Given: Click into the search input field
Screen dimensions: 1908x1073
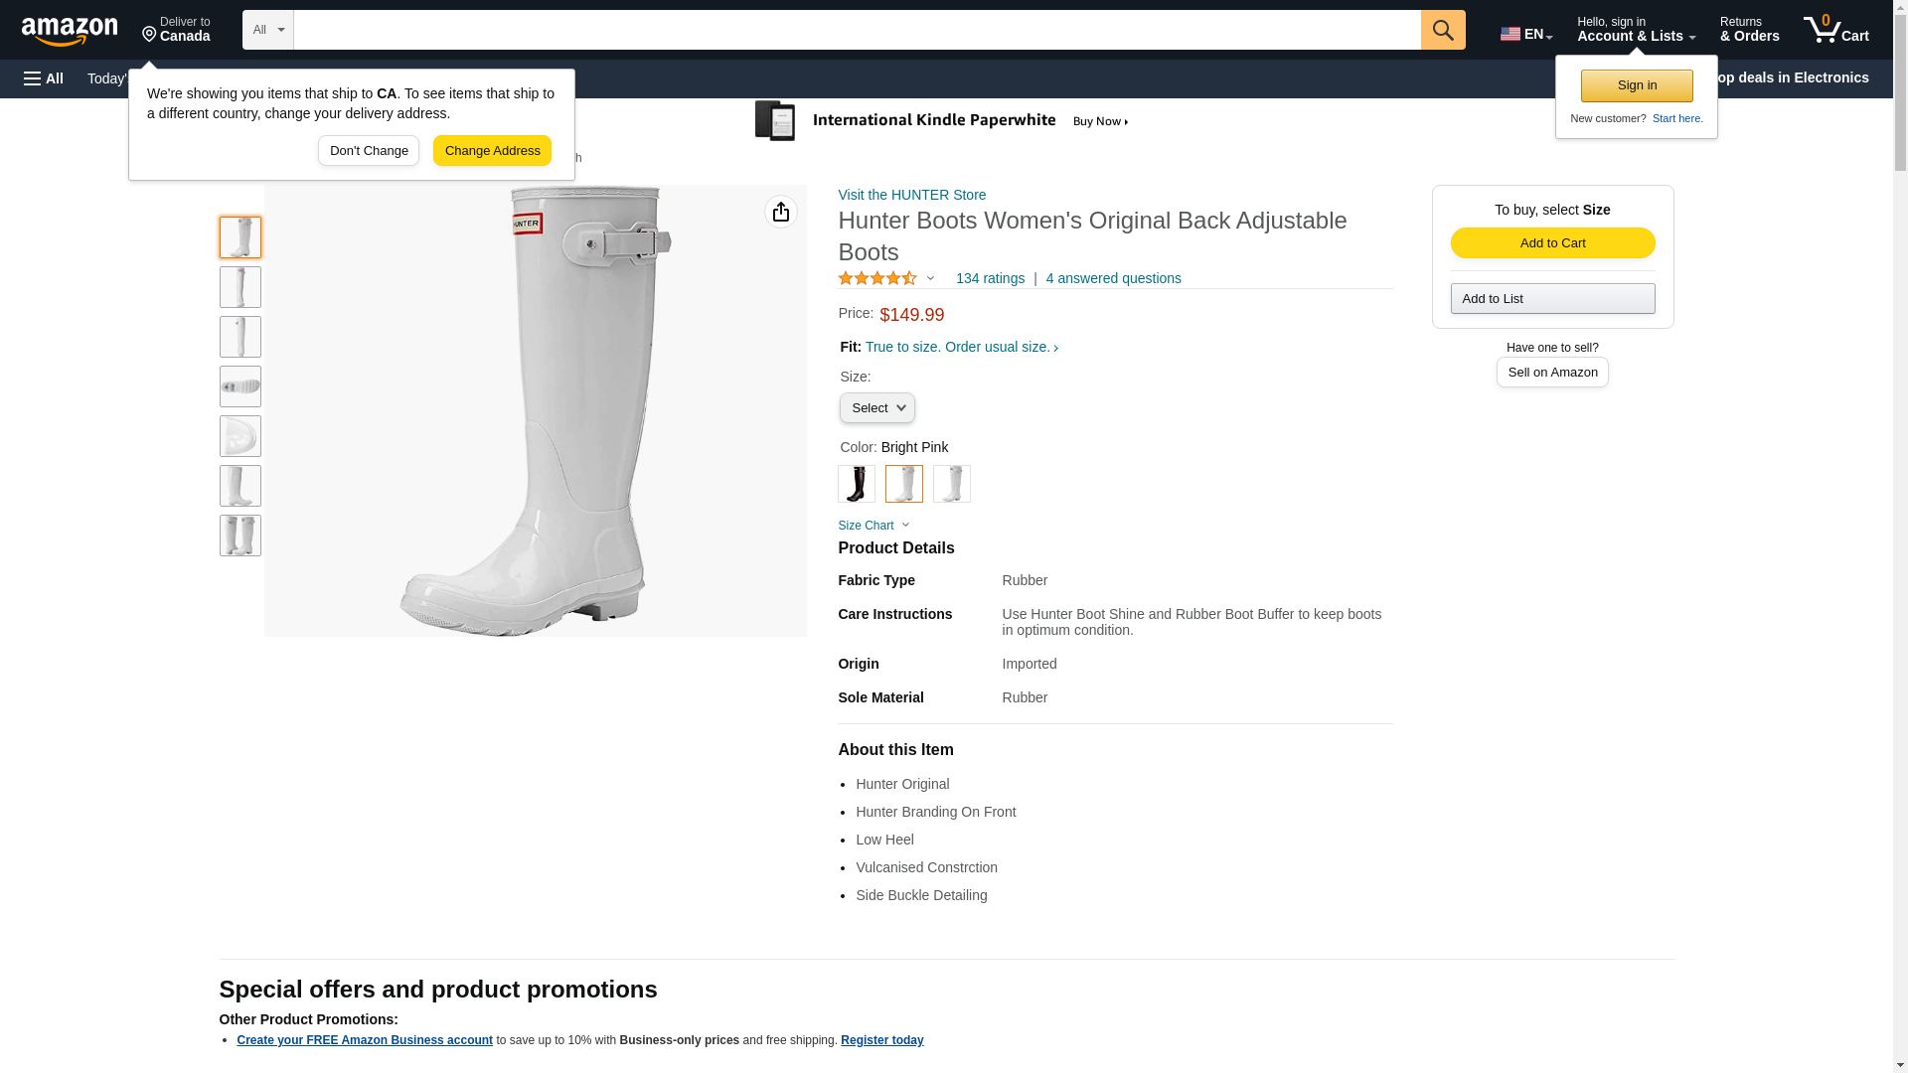Looking at the screenshot, I should [856, 30].
